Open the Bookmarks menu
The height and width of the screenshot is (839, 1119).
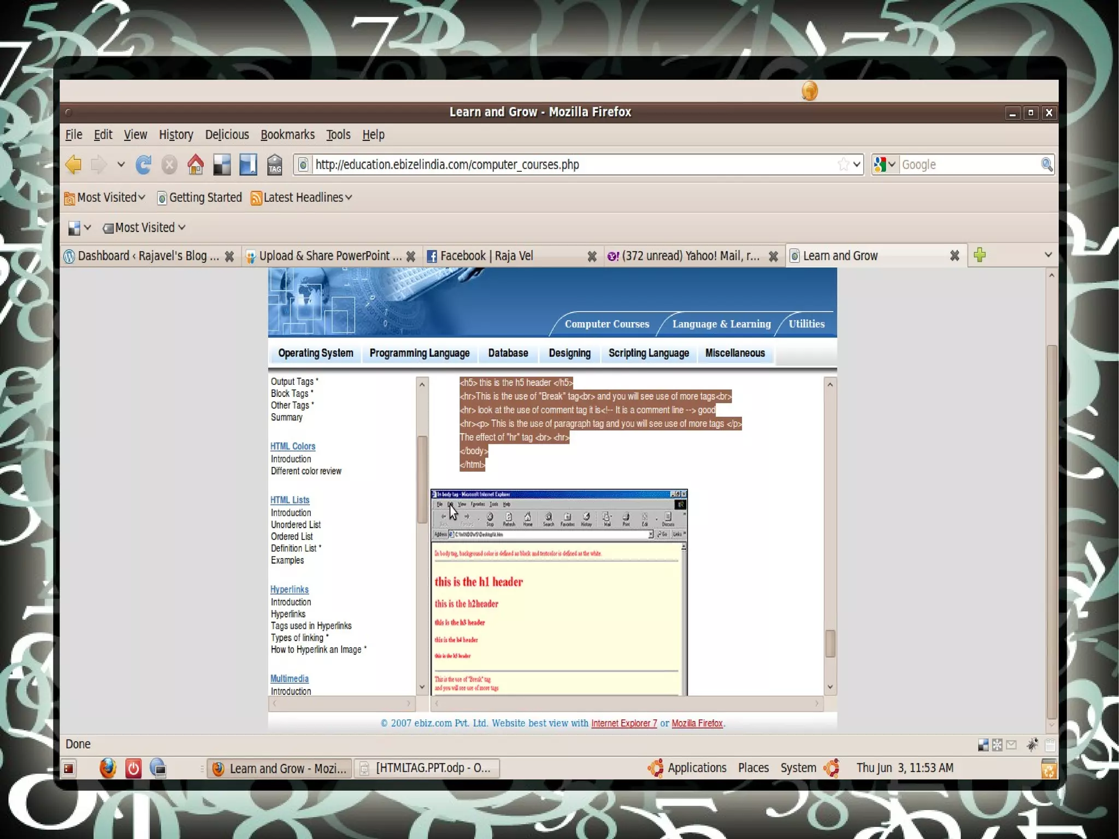point(287,134)
